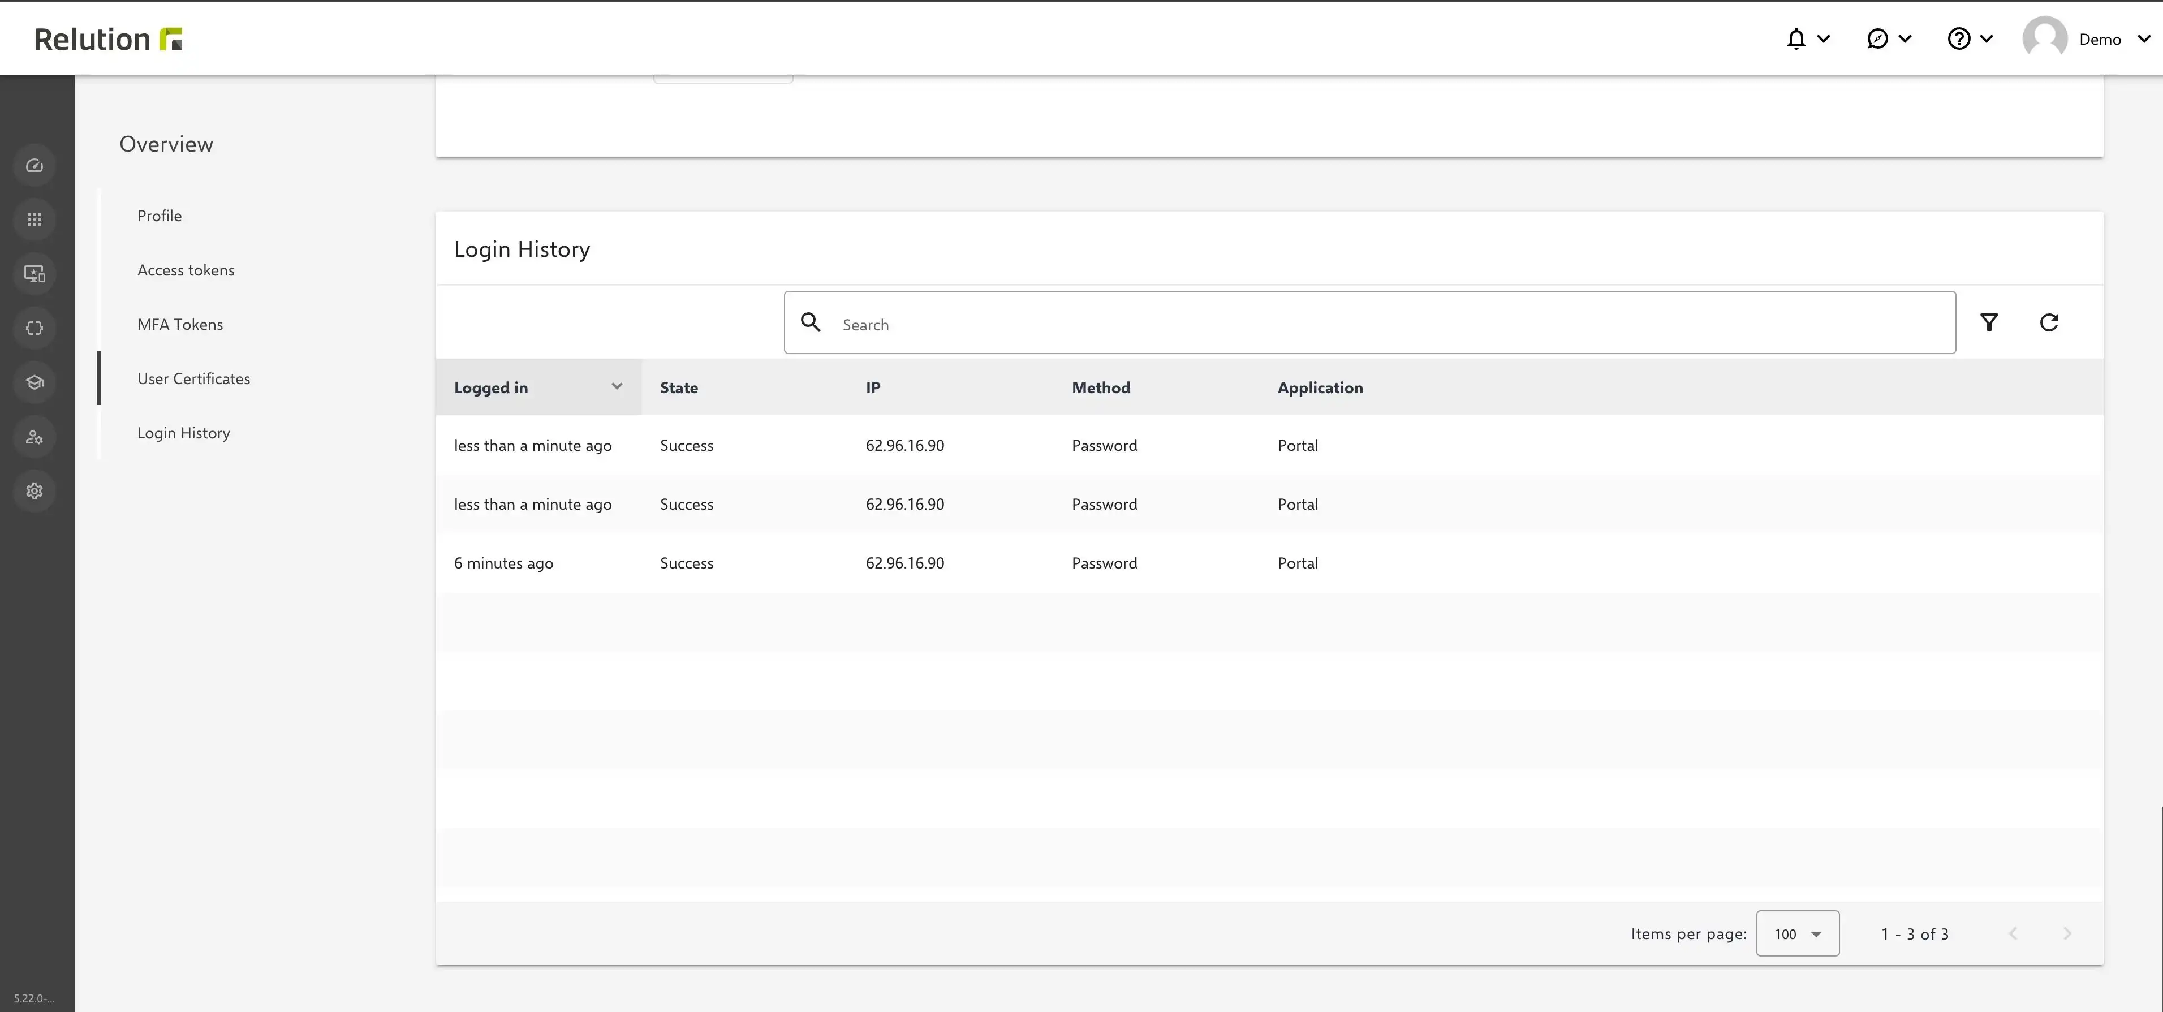
Task: Go to previous page arrow
Action: (x=2013, y=934)
